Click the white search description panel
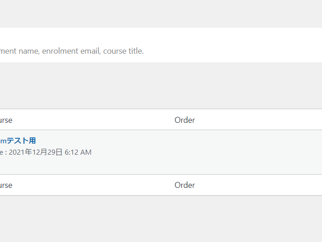322x242 pixels. (161, 45)
